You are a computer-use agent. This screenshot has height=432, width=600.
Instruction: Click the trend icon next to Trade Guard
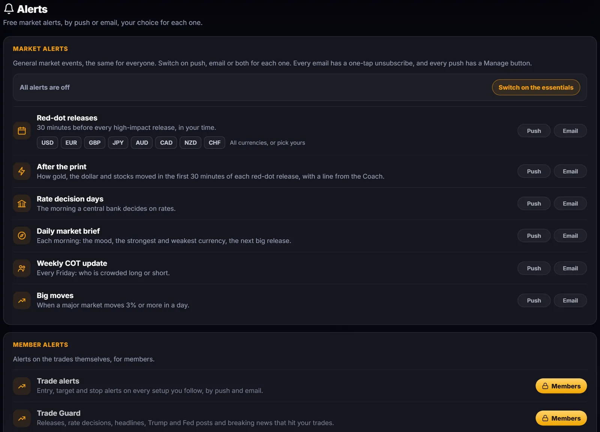click(x=22, y=418)
